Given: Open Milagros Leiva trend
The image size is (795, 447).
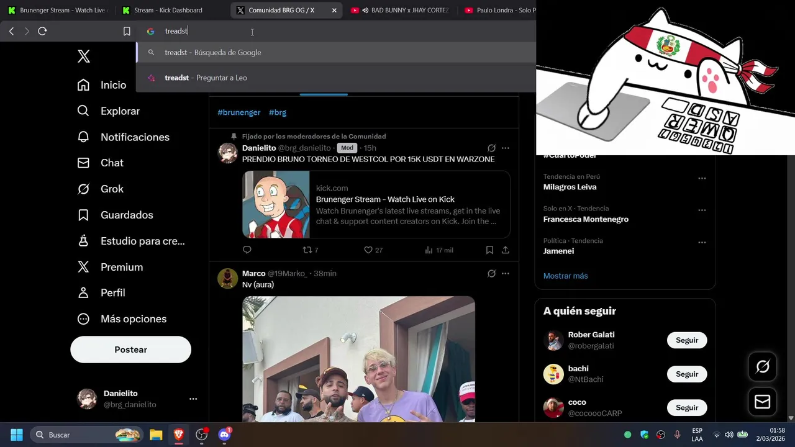Looking at the screenshot, I should (x=570, y=187).
